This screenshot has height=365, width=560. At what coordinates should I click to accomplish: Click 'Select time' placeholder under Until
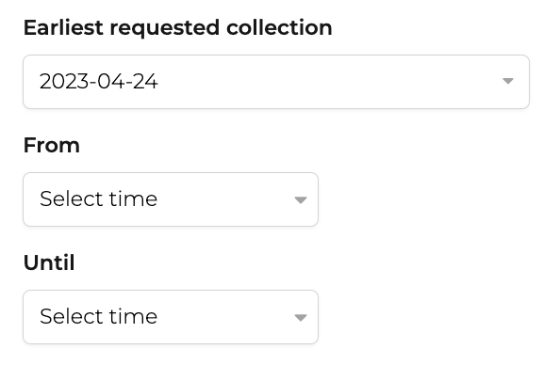(x=99, y=316)
